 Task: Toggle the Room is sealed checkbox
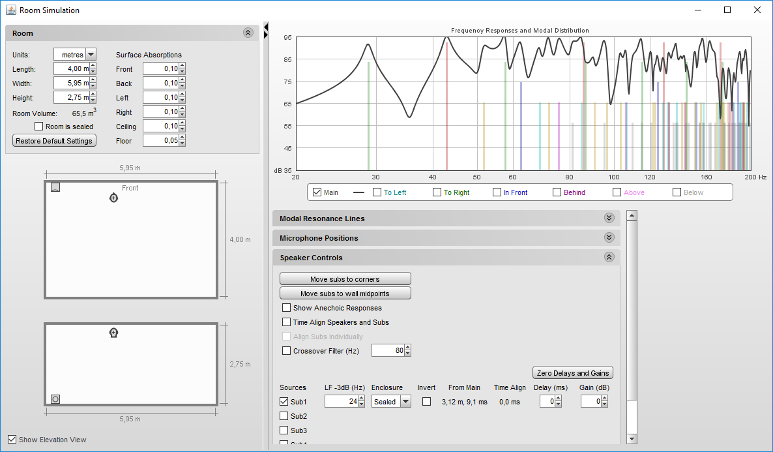click(x=39, y=127)
